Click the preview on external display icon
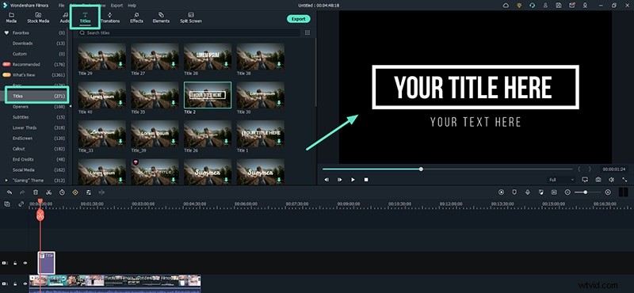The image size is (634, 293). pyautogui.click(x=585, y=180)
